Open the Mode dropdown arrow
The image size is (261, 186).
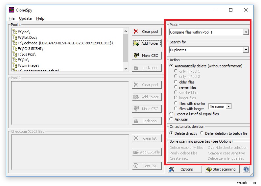click(246, 32)
